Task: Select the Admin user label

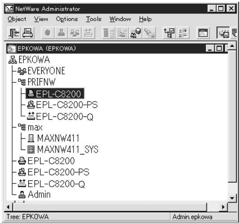Action: [39, 195]
